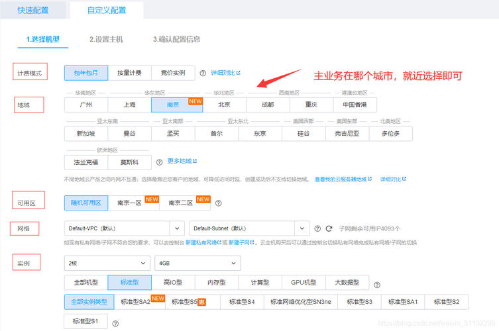Image resolution: width=499 pixels, height=331 pixels.
Task: Choose 北京 region
Action: (x=224, y=105)
